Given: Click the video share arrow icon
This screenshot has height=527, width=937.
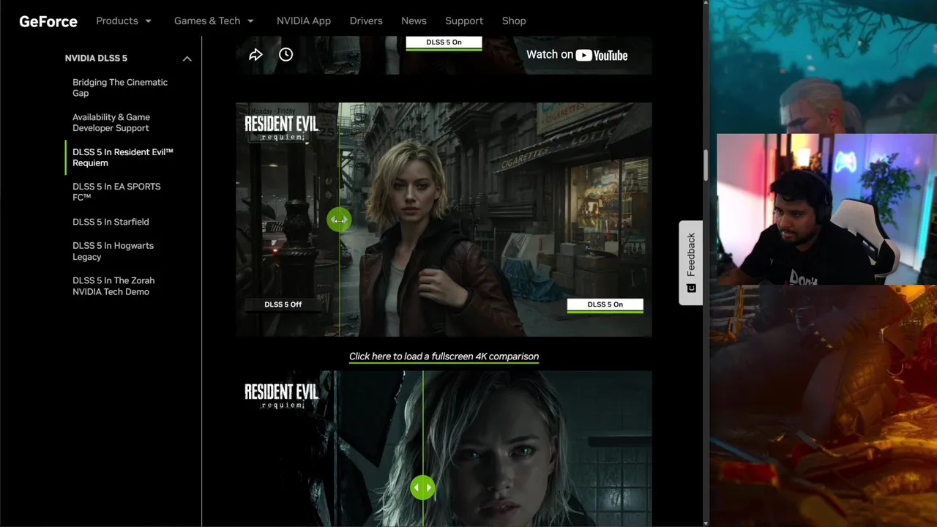Looking at the screenshot, I should click(x=255, y=55).
